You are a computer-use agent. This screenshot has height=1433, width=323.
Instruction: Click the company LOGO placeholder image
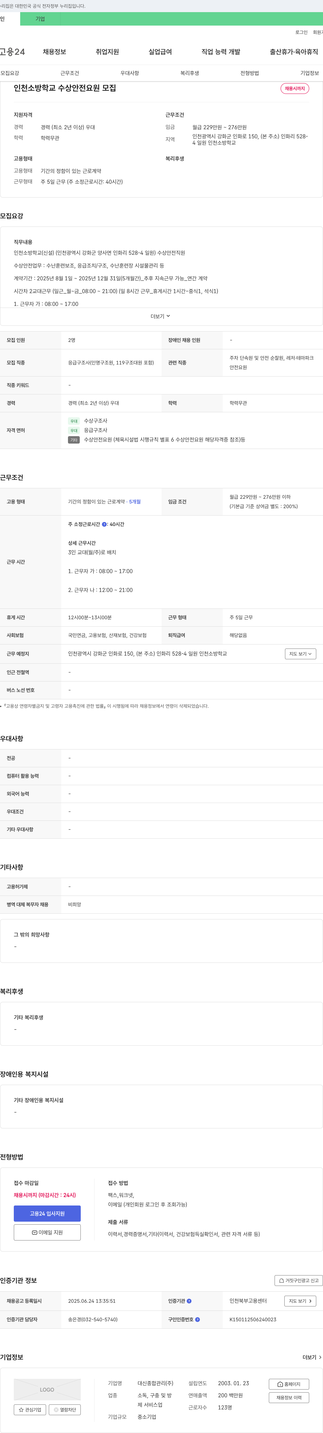47,1389
